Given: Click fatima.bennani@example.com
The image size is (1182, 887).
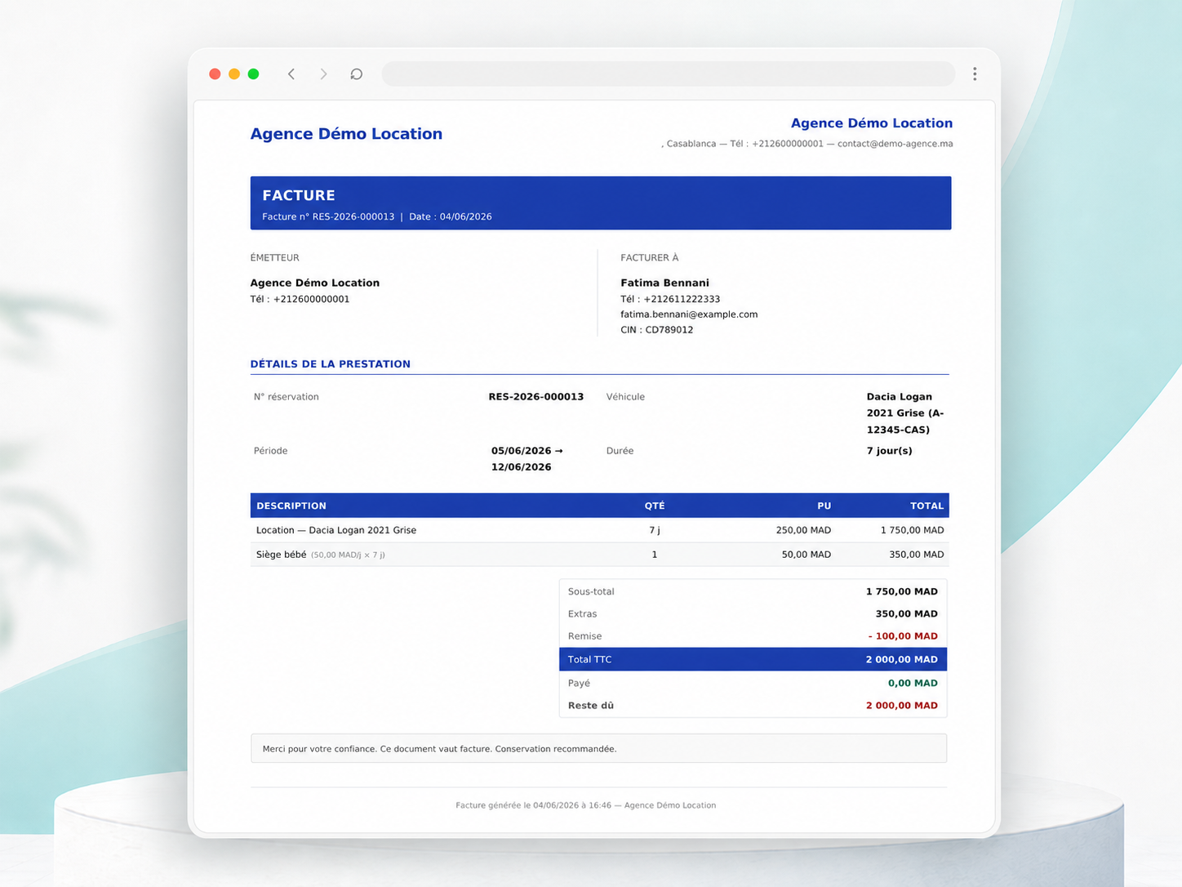Looking at the screenshot, I should click(x=689, y=314).
